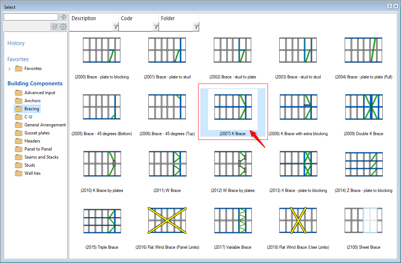Click the search arrow button

(x=63, y=17)
